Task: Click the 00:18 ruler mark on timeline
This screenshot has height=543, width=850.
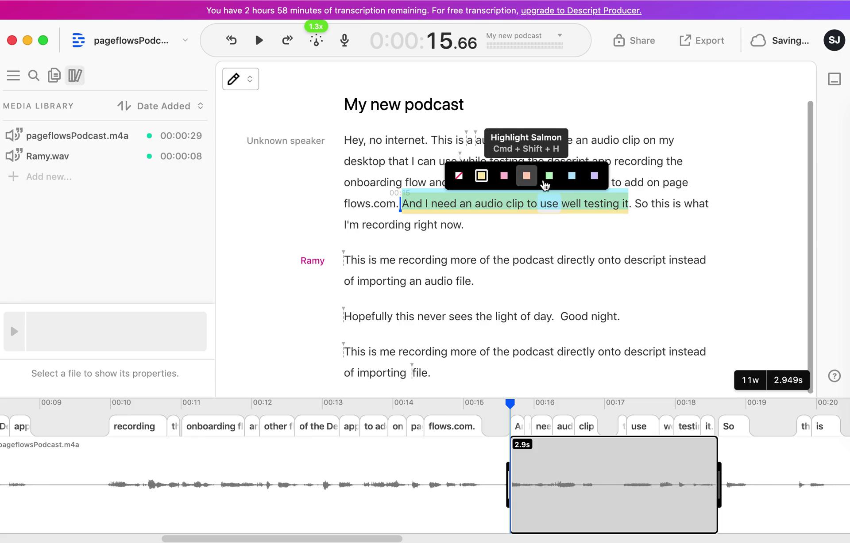Action: point(686,402)
